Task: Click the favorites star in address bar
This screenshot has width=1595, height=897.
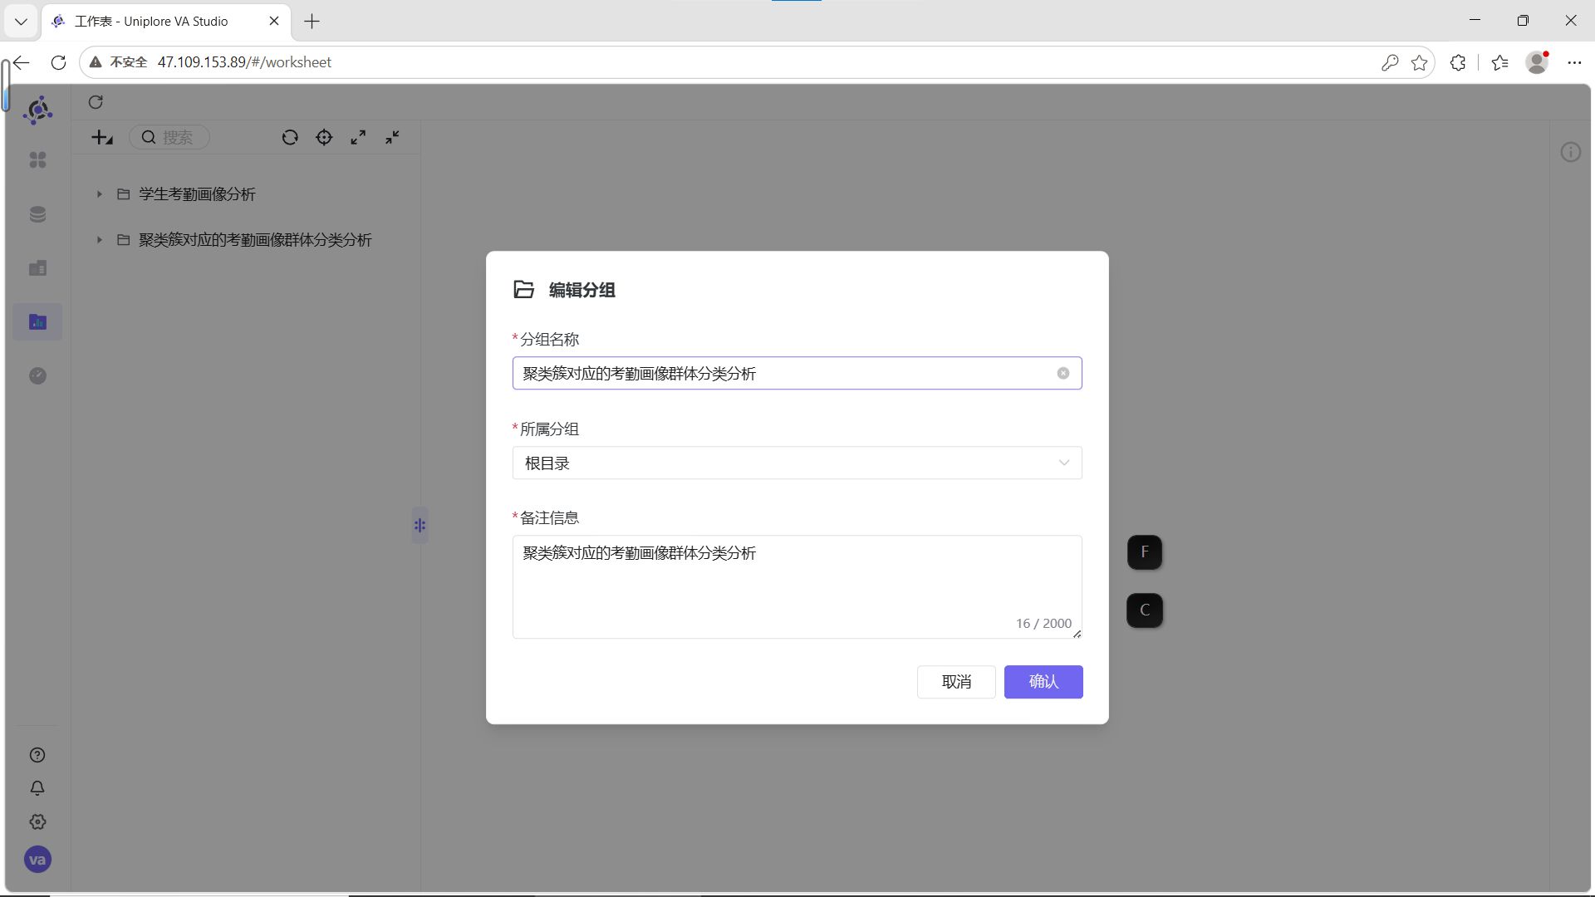Action: (x=1420, y=62)
